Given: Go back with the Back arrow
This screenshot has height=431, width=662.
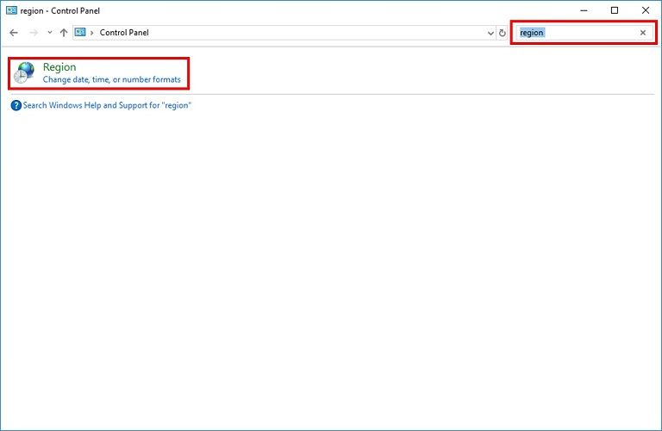Looking at the screenshot, I should [14, 33].
